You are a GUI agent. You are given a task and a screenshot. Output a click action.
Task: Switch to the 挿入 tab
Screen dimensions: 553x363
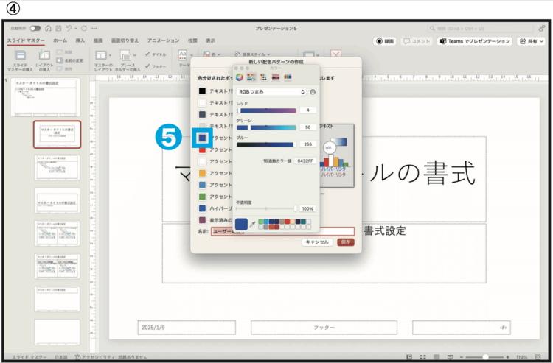(80, 40)
